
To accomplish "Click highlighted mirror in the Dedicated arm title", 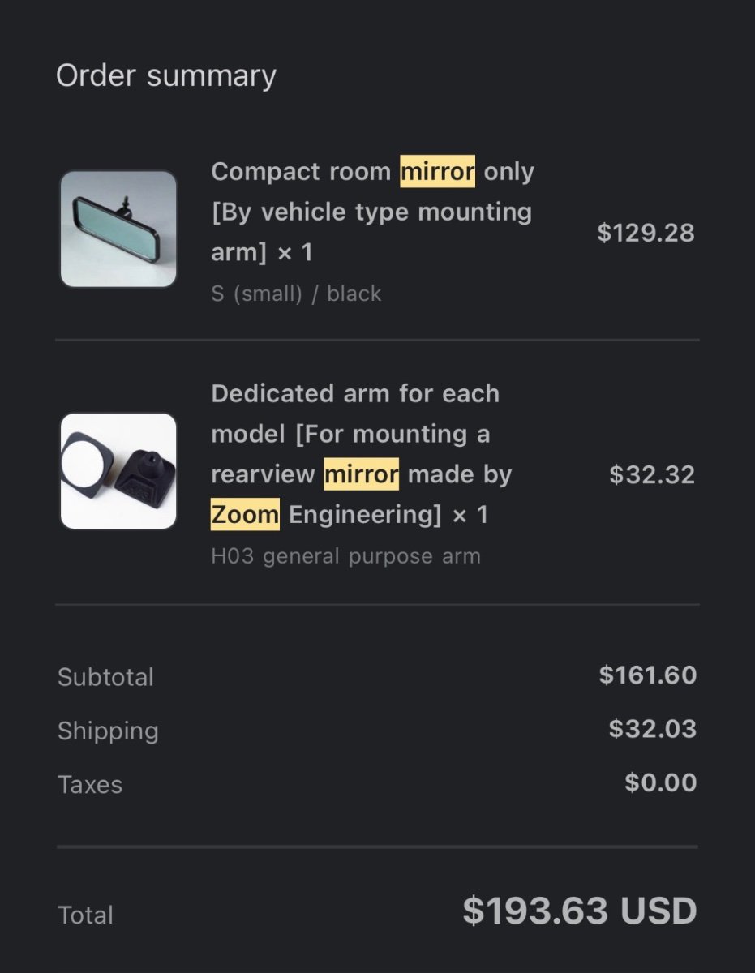I will (362, 474).
